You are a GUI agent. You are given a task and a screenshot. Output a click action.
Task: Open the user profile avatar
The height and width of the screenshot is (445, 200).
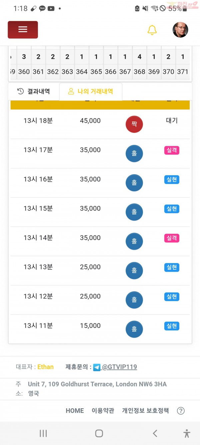180,30
